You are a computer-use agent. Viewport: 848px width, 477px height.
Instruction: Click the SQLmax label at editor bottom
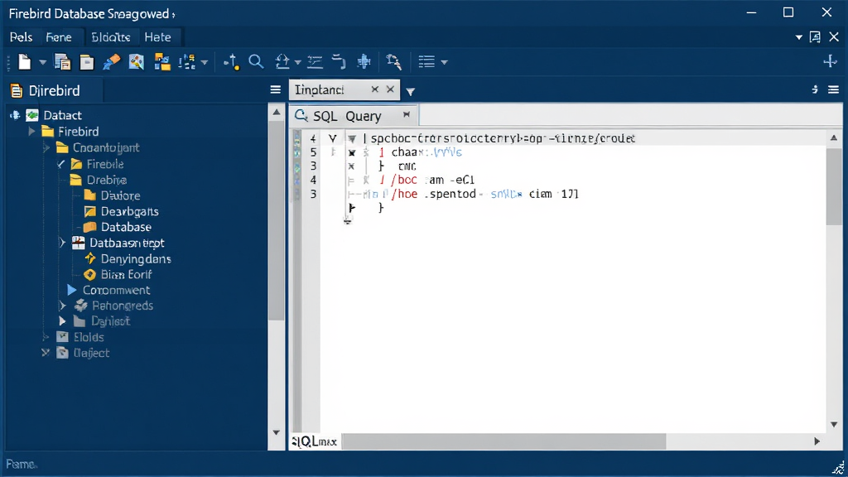(314, 442)
